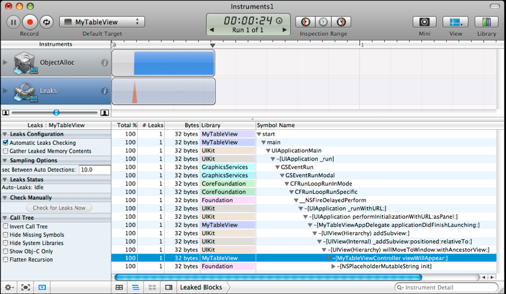Select the applicationDidFinishLaunching: row
This screenshot has width=506, height=294.
tap(304, 225)
